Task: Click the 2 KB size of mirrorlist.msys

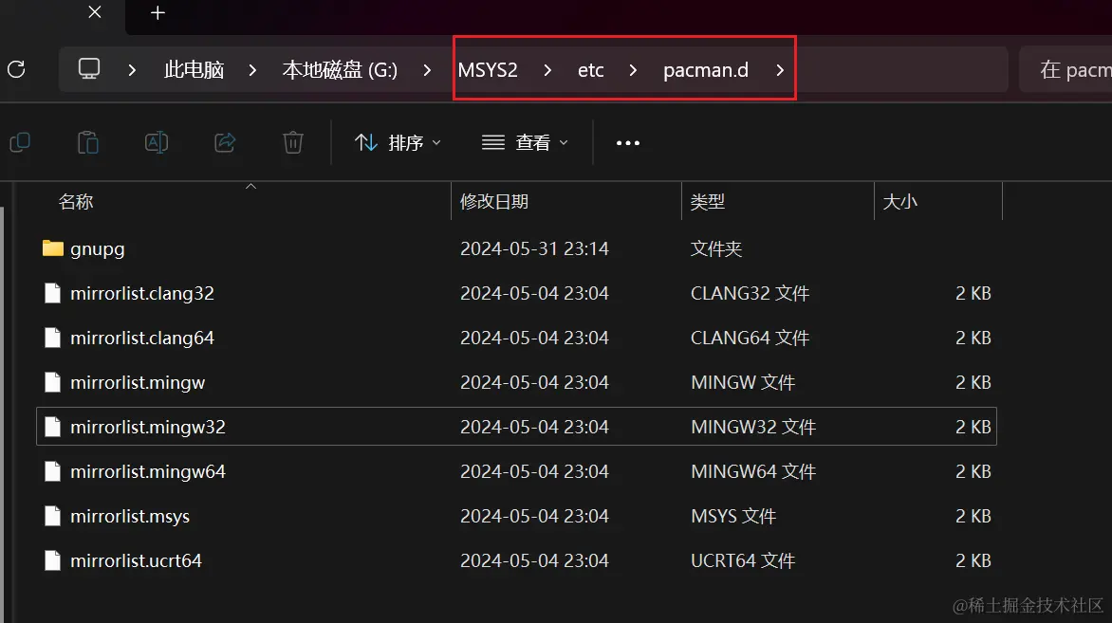Action: tap(973, 516)
